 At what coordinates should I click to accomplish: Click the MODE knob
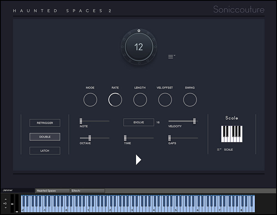point(90,100)
